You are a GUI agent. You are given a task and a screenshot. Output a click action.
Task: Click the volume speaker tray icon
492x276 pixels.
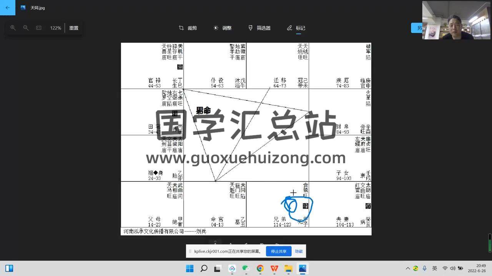453,268
